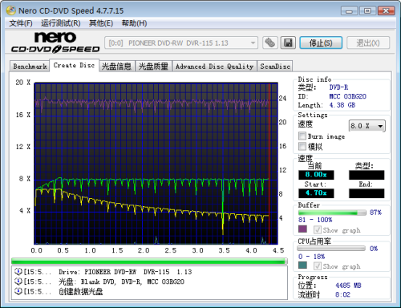Click the purple Buffer graph color swatch
Viewport: 401px width, 308px height.
click(x=302, y=229)
